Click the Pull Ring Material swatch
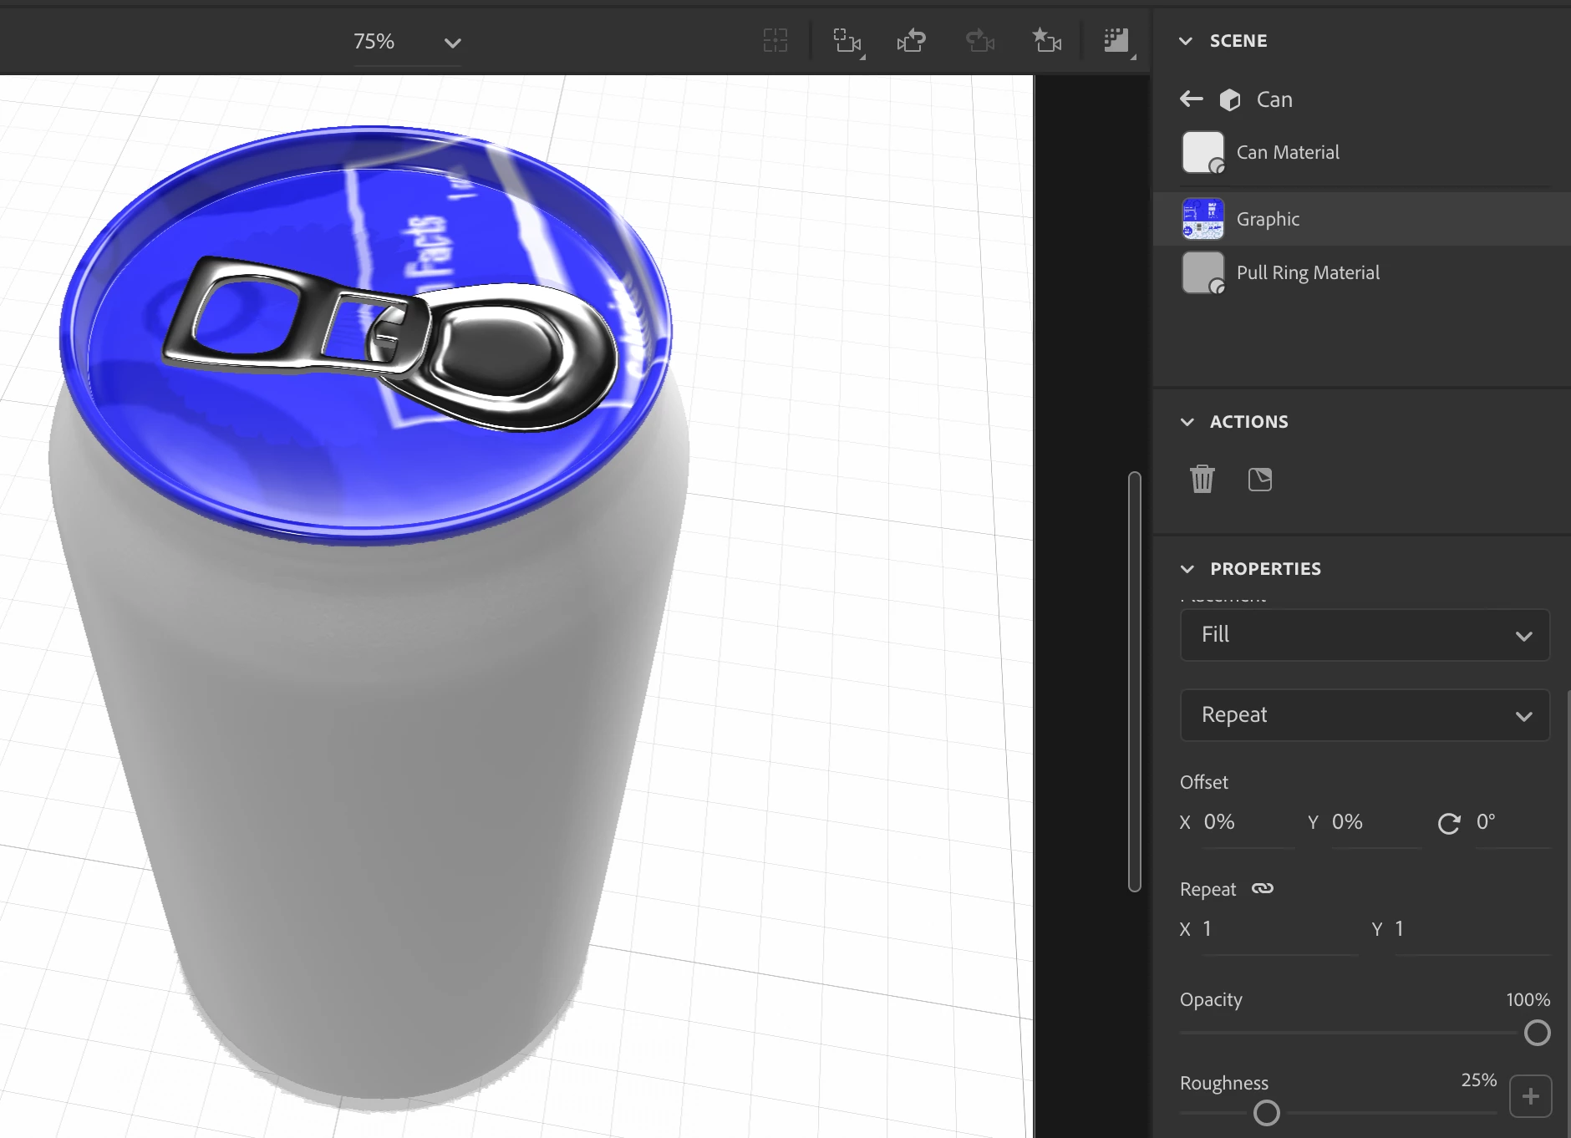 click(x=1203, y=272)
